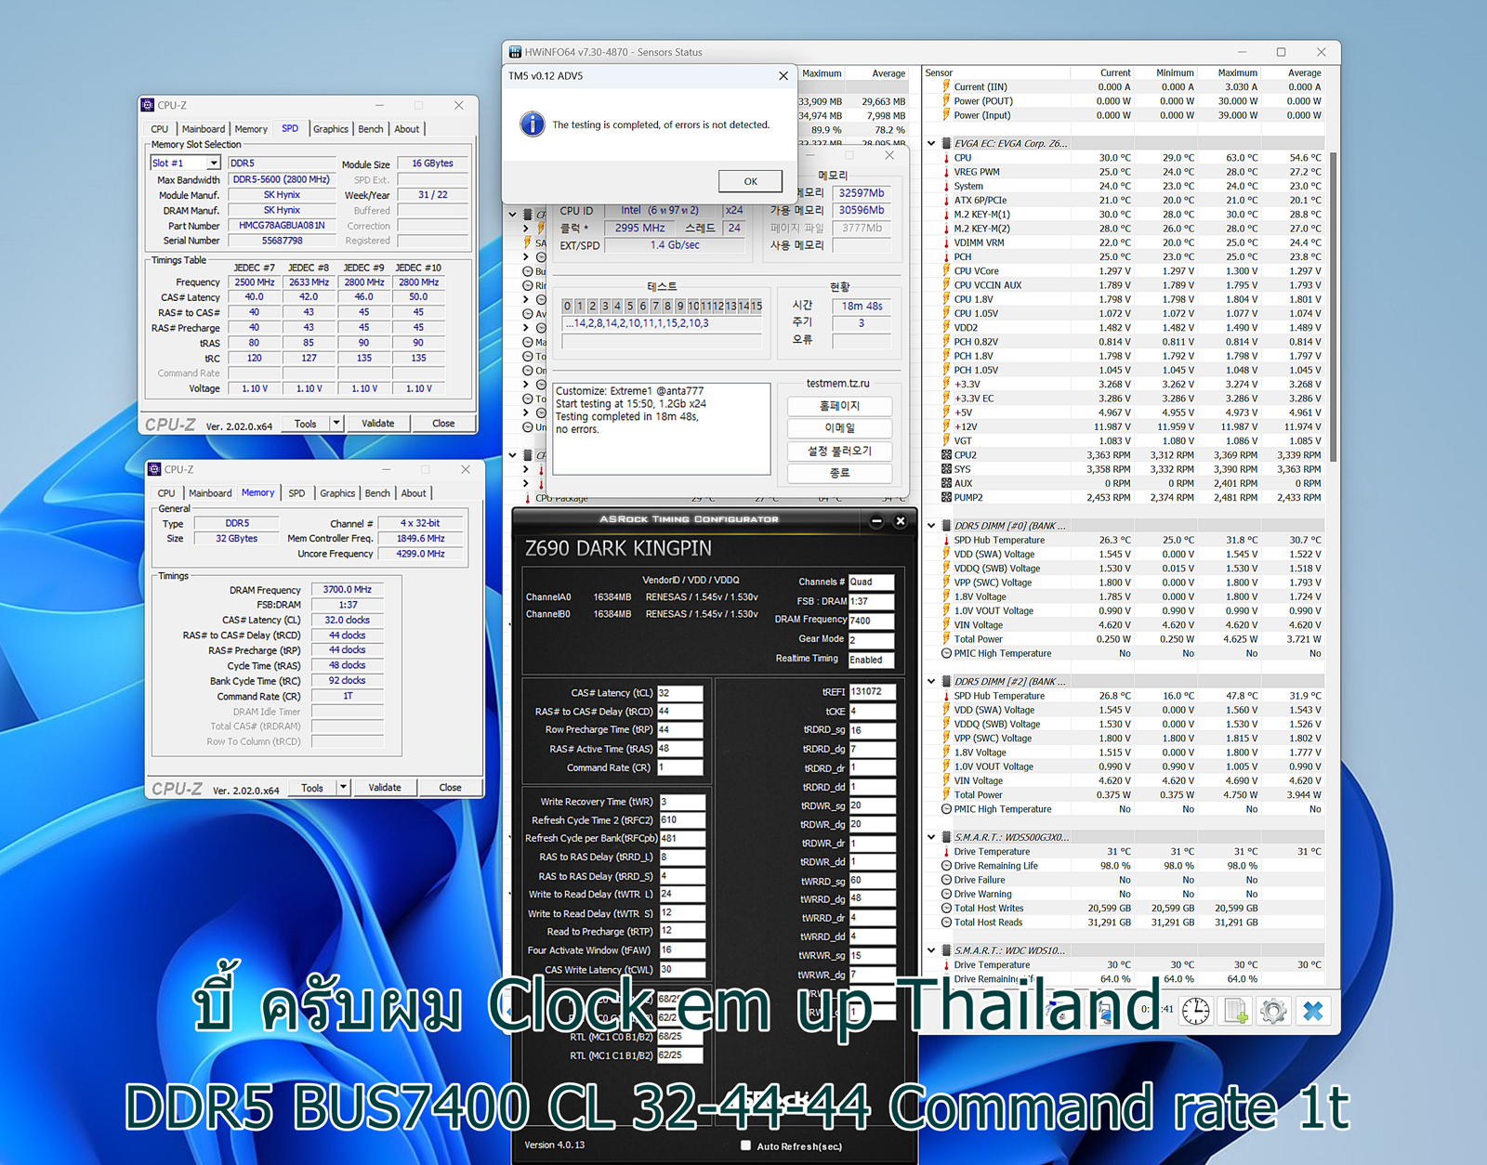Open the Bench tab in lower CPU-Z

click(x=377, y=493)
